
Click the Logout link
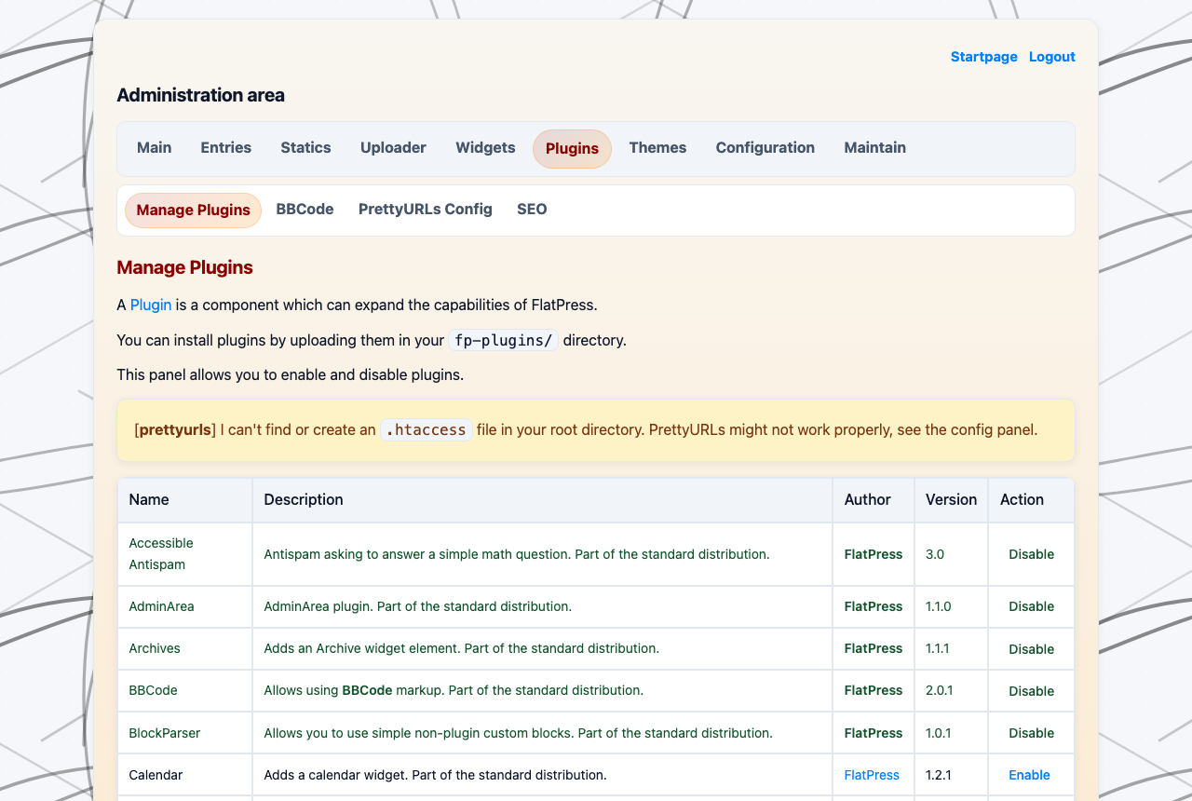1052,57
